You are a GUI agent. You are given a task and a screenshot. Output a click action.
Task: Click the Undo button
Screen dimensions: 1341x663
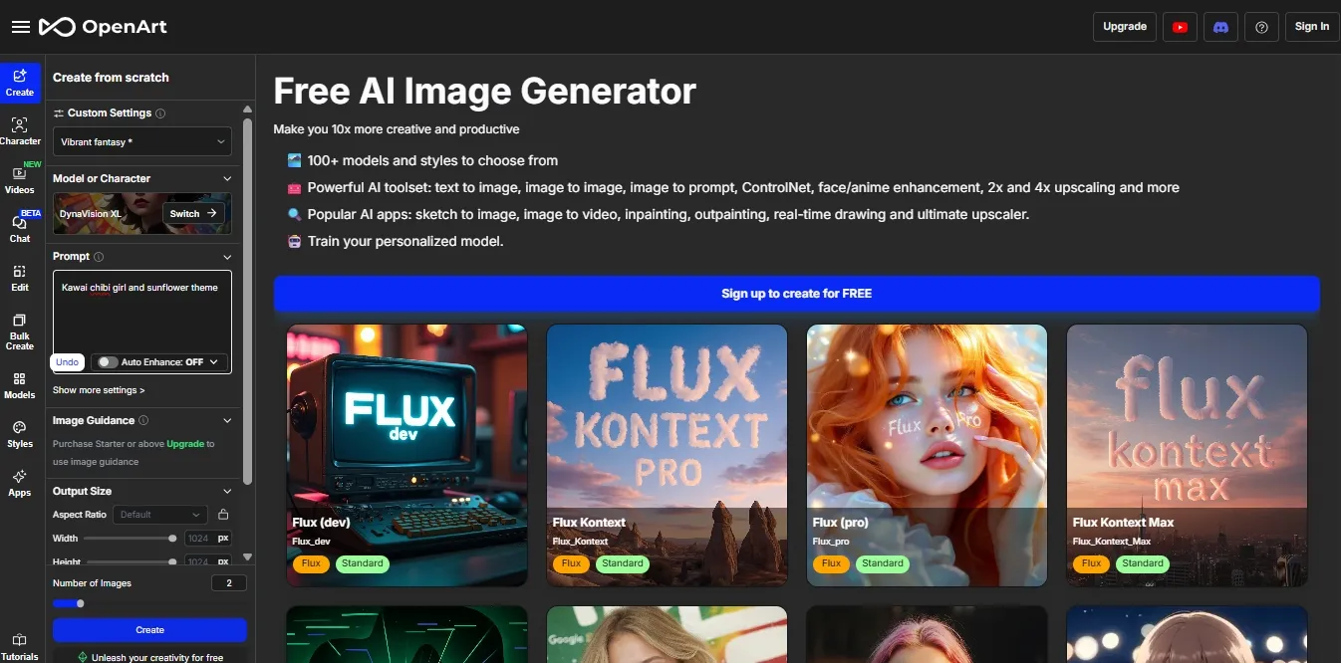click(67, 362)
